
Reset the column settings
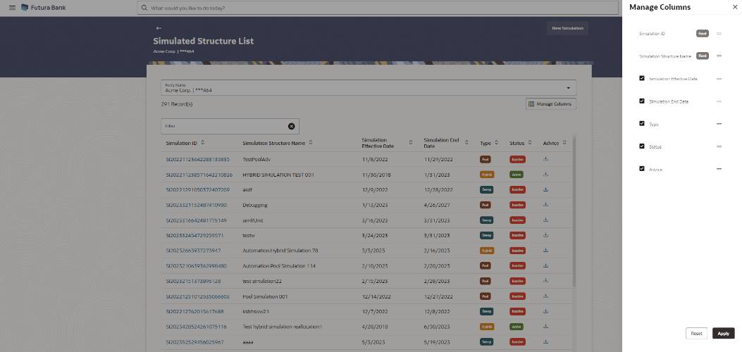(696, 333)
